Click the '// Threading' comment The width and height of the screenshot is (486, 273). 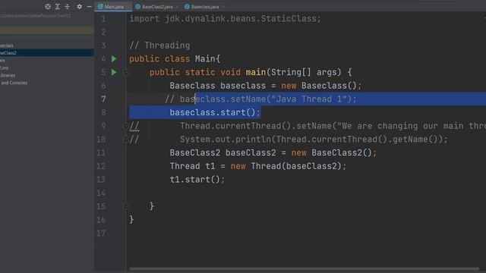point(159,45)
